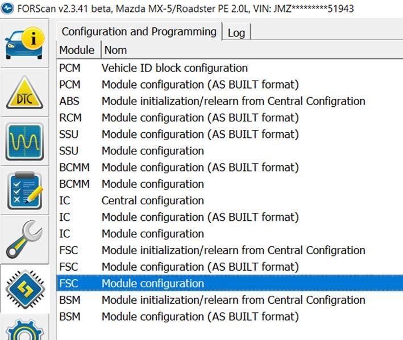Select SSU plain Module configuration row
The width and height of the screenshot is (403, 340).
coord(230,150)
